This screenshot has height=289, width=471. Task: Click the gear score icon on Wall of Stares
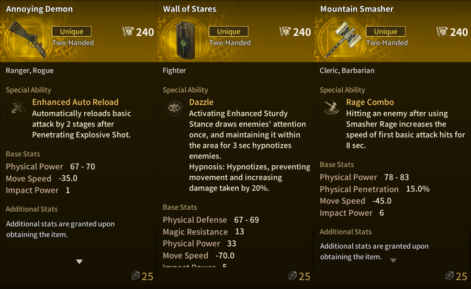click(x=285, y=32)
